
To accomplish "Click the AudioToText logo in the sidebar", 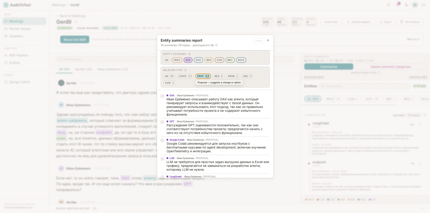I will pyautogui.click(x=17, y=5).
